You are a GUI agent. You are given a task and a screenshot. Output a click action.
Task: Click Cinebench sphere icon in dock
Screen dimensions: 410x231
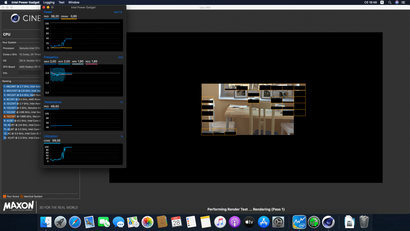pos(328,222)
